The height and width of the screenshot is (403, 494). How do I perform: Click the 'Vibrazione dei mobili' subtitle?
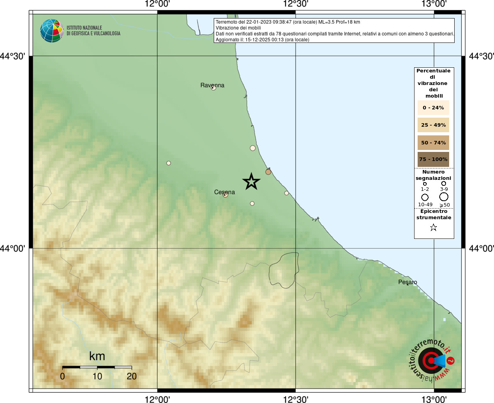coord(238,28)
